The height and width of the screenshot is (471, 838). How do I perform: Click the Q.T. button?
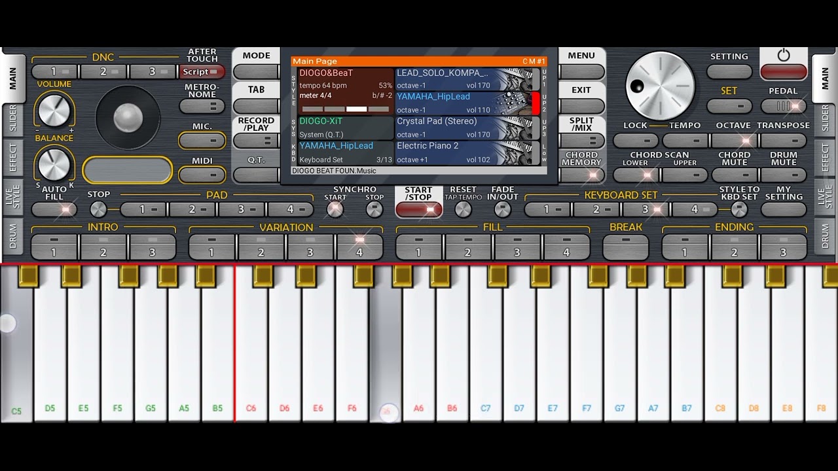[x=256, y=175]
